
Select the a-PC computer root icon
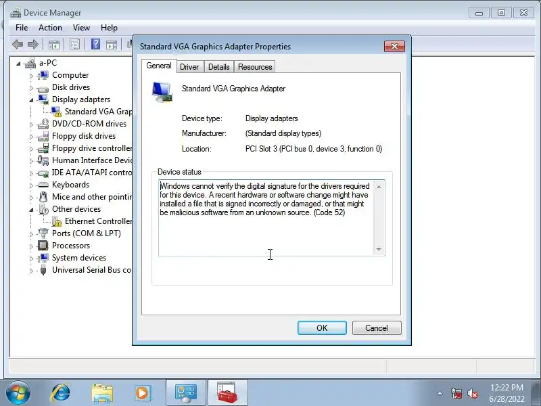[30, 63]
